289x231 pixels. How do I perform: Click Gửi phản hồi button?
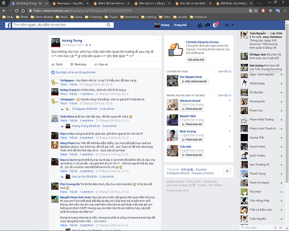point(196,60)
